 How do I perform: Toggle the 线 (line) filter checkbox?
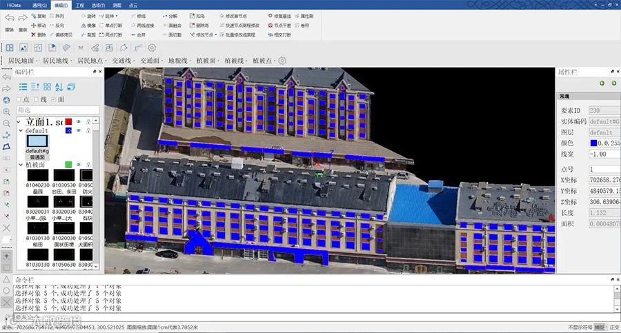pyautogui.click(x=36, y=99)
